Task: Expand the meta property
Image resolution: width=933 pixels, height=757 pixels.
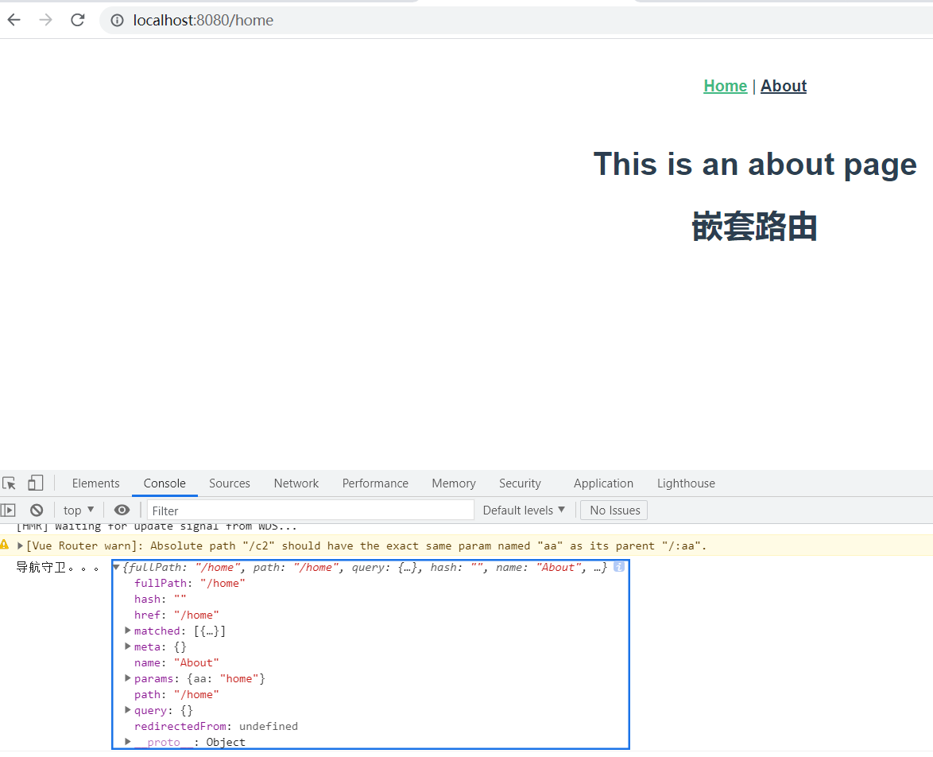Action: tap(127, 646)
